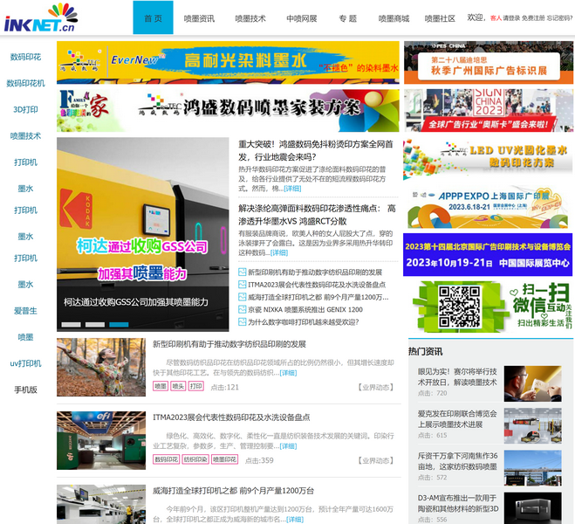
Task: Click the EverNew 高耐光染料墨水 banner
Action: tap(227, 62)
